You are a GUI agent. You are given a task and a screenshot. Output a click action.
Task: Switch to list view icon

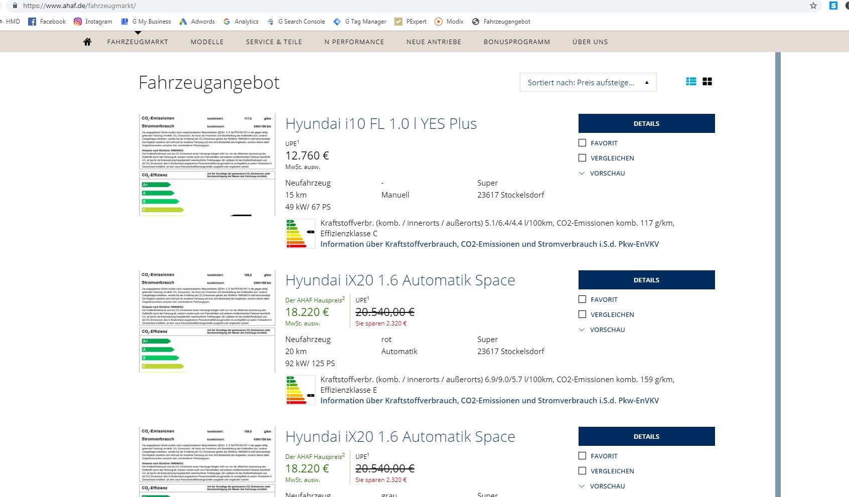click(691, 82)
